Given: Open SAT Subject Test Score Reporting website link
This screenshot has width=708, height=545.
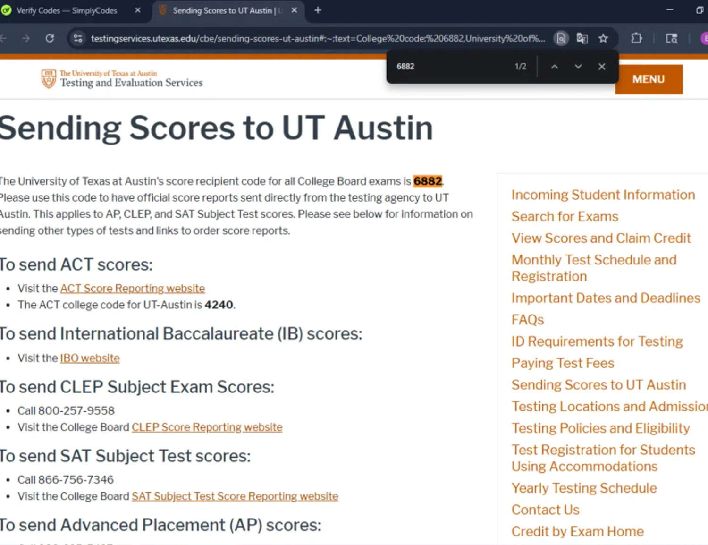Looking at the screenshot, I should [x=235, y=496].
